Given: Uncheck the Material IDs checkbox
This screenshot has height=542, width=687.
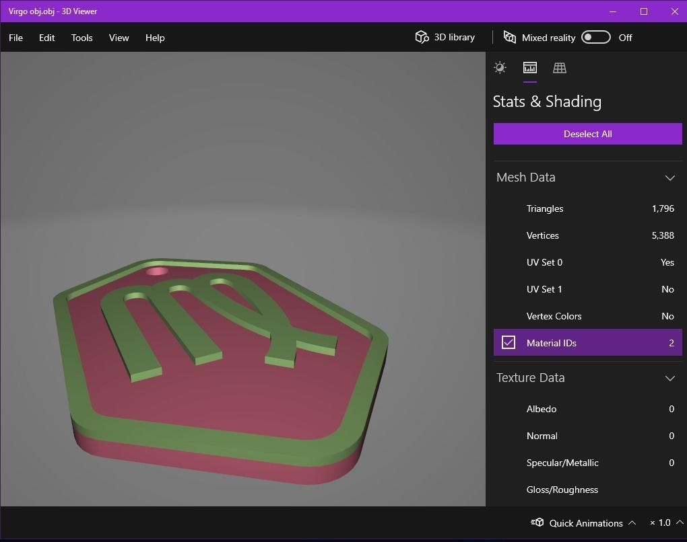Looking at the screenshot, I should coord(509,342).
